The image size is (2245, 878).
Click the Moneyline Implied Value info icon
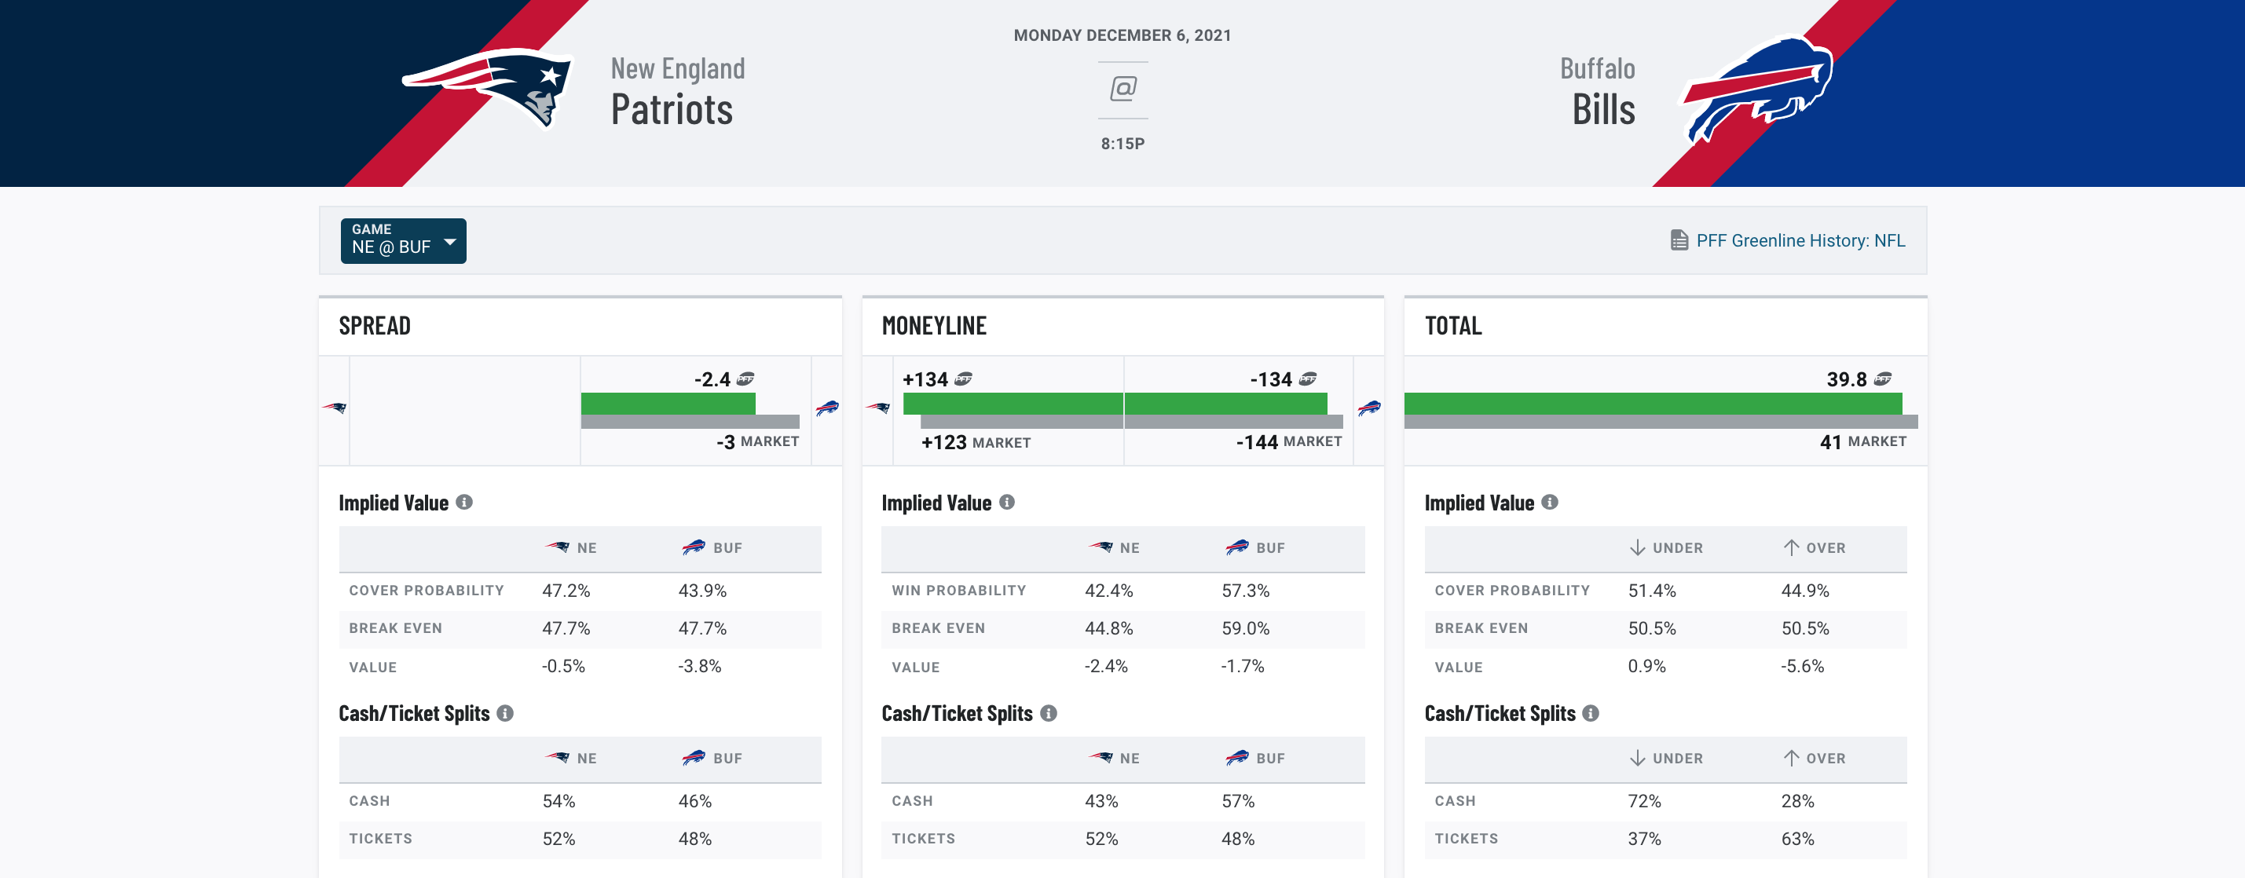1006,502
